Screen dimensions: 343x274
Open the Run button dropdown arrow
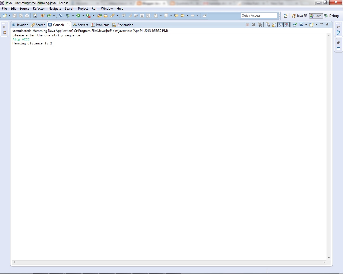point(83,16)
